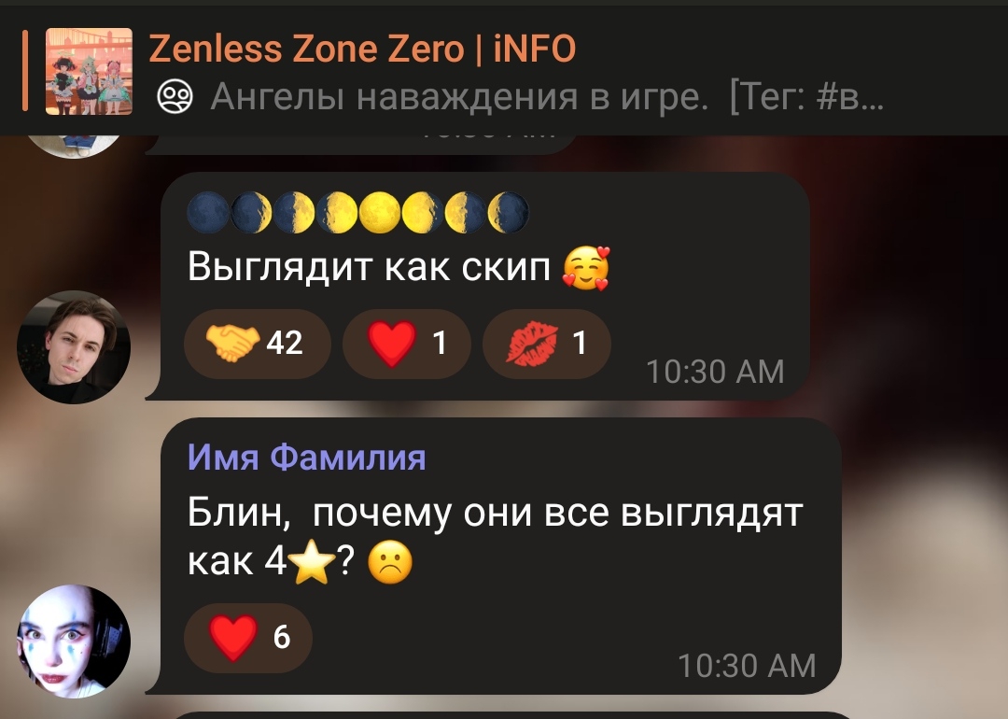Tap the full moon emoji in username
The width and height of the screenshot is (1008, 719).
(x=379, y=212)
